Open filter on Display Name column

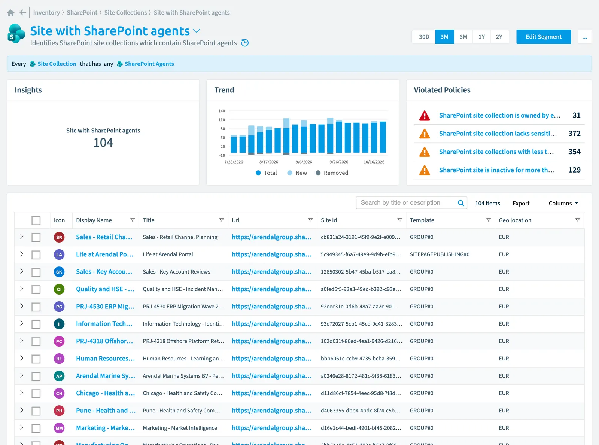(133, 220)
